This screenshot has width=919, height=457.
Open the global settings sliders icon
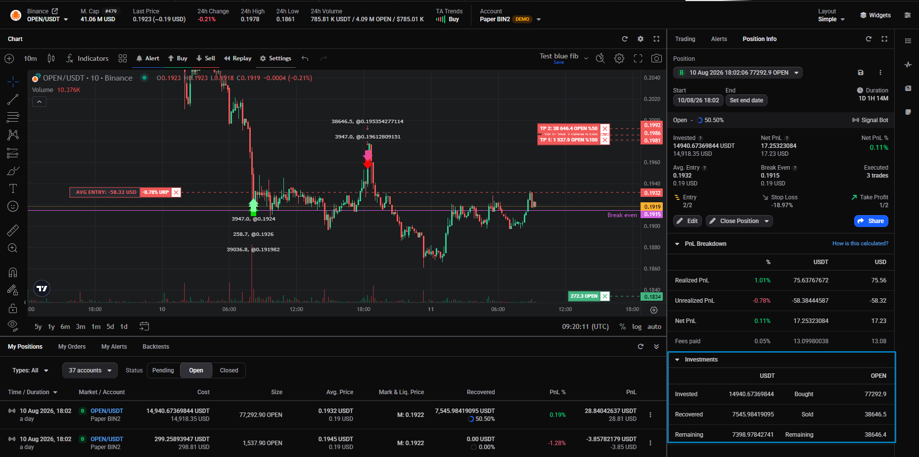[908, 15]
